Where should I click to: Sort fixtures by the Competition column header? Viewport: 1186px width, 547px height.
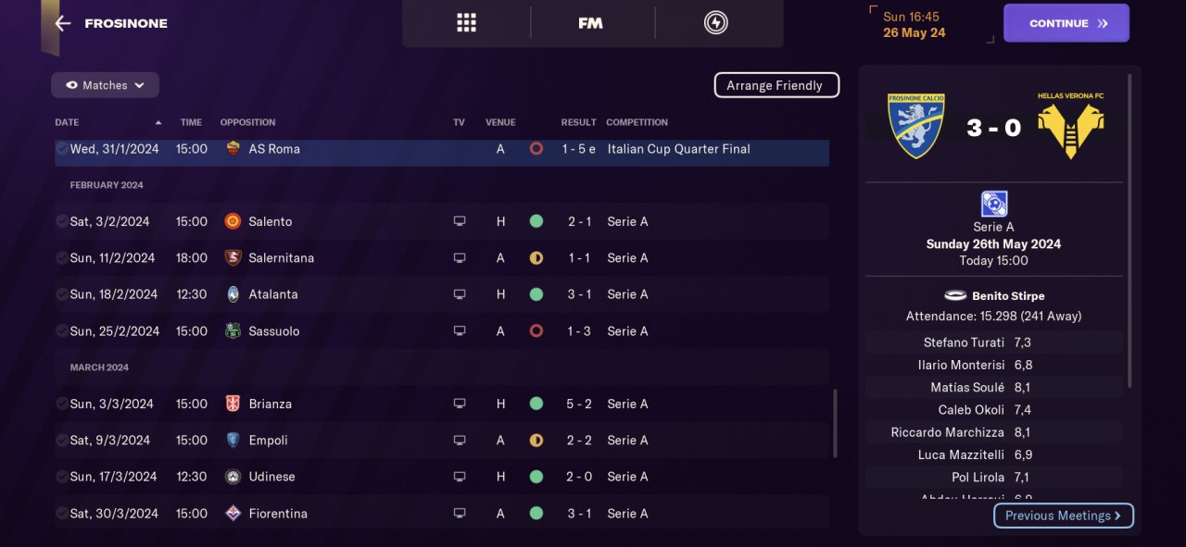(637, 122)
